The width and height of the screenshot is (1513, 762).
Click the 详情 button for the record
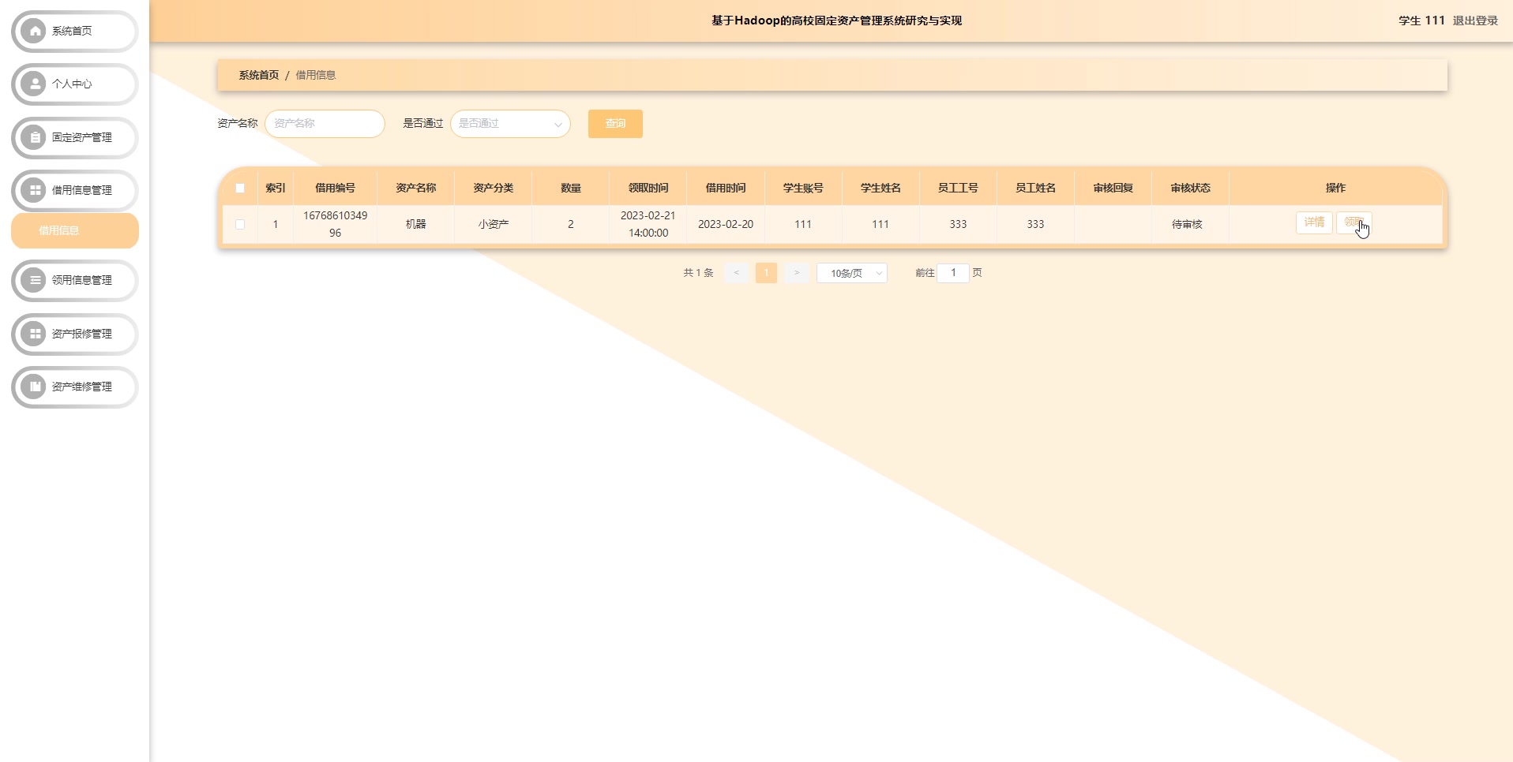[1314, 222]
